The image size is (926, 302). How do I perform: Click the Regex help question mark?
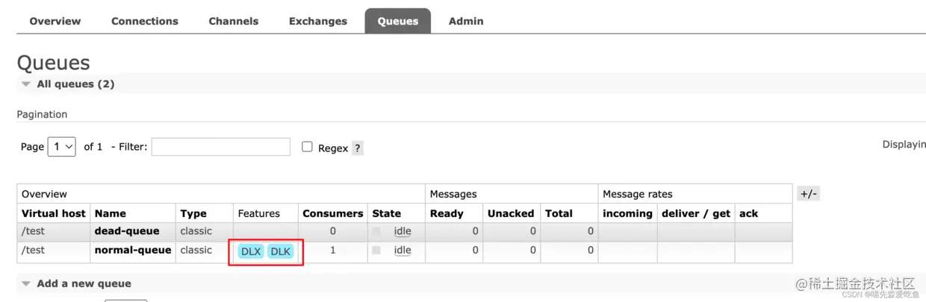[x=358, y=148]
